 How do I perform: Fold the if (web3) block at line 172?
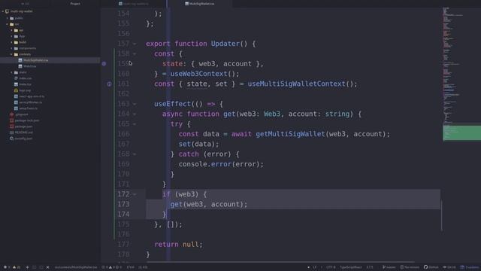click(135, 194)
